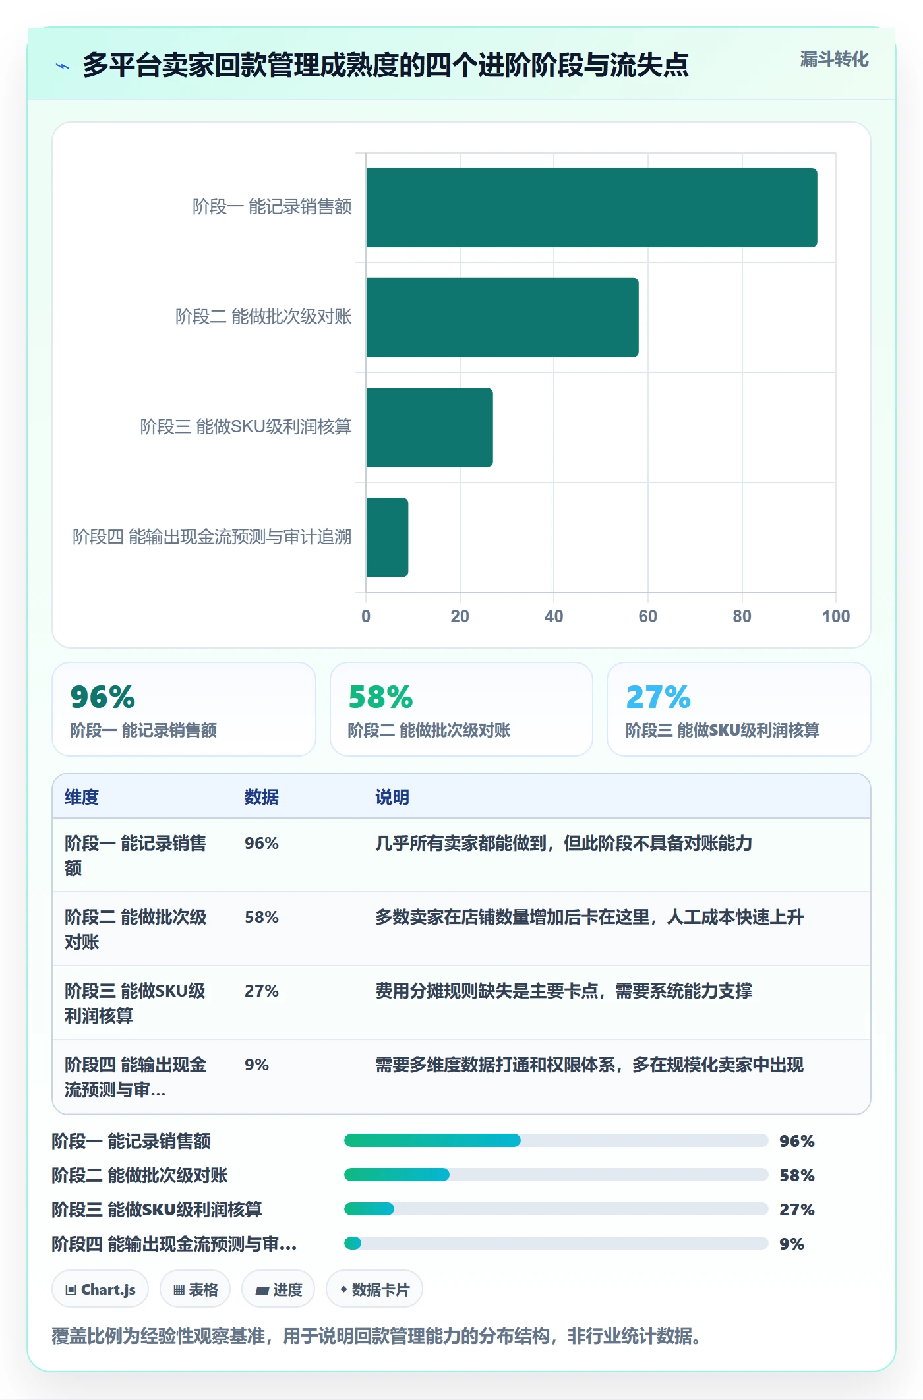923x1400 pixels.
Task: Click the 漏斗转化 tag in the header
Action: click(x=834, y=59)
